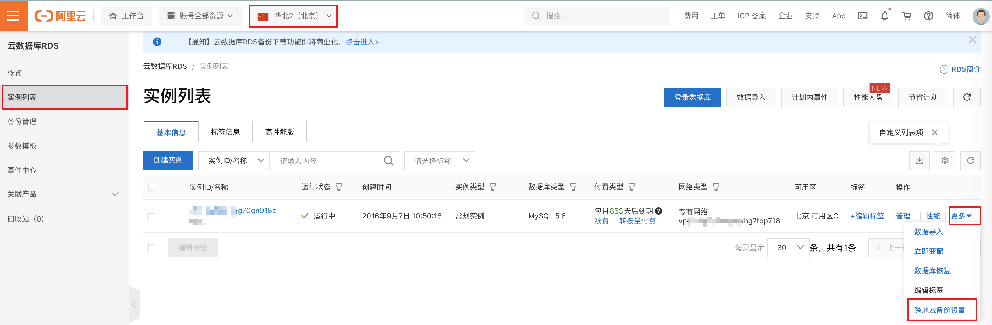Launch the Cloud Shell terminal icon

[x=863, y=16]
